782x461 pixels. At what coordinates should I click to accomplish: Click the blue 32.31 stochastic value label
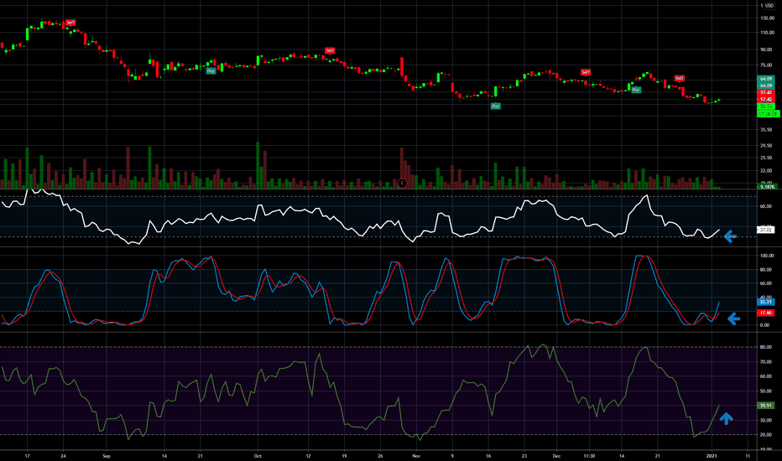[765, 302]
